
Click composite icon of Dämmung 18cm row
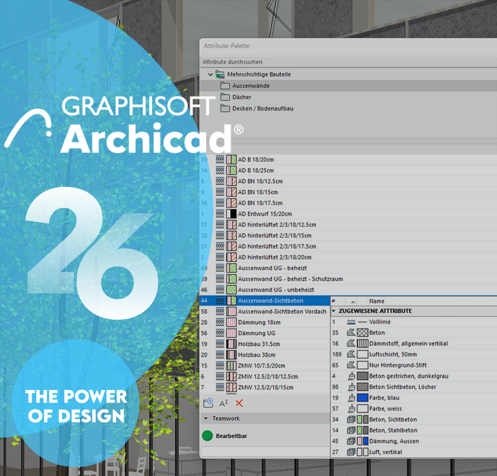tap(220, 322)
